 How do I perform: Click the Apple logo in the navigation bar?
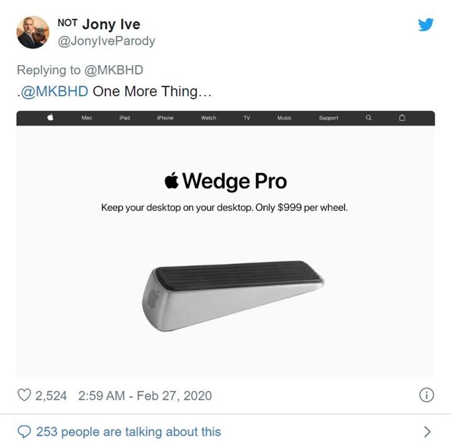click(x=50, y=117)
